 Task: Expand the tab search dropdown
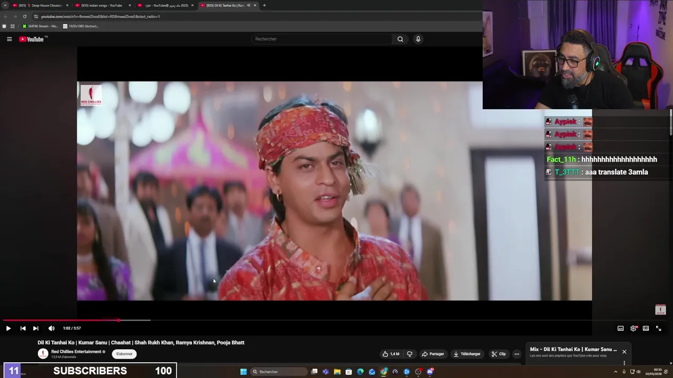5,5
